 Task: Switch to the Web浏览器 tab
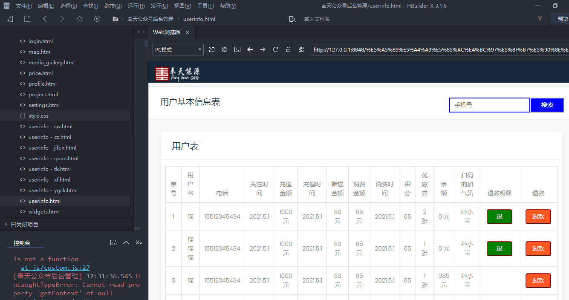pyautogui.click(x=167, y=32)
